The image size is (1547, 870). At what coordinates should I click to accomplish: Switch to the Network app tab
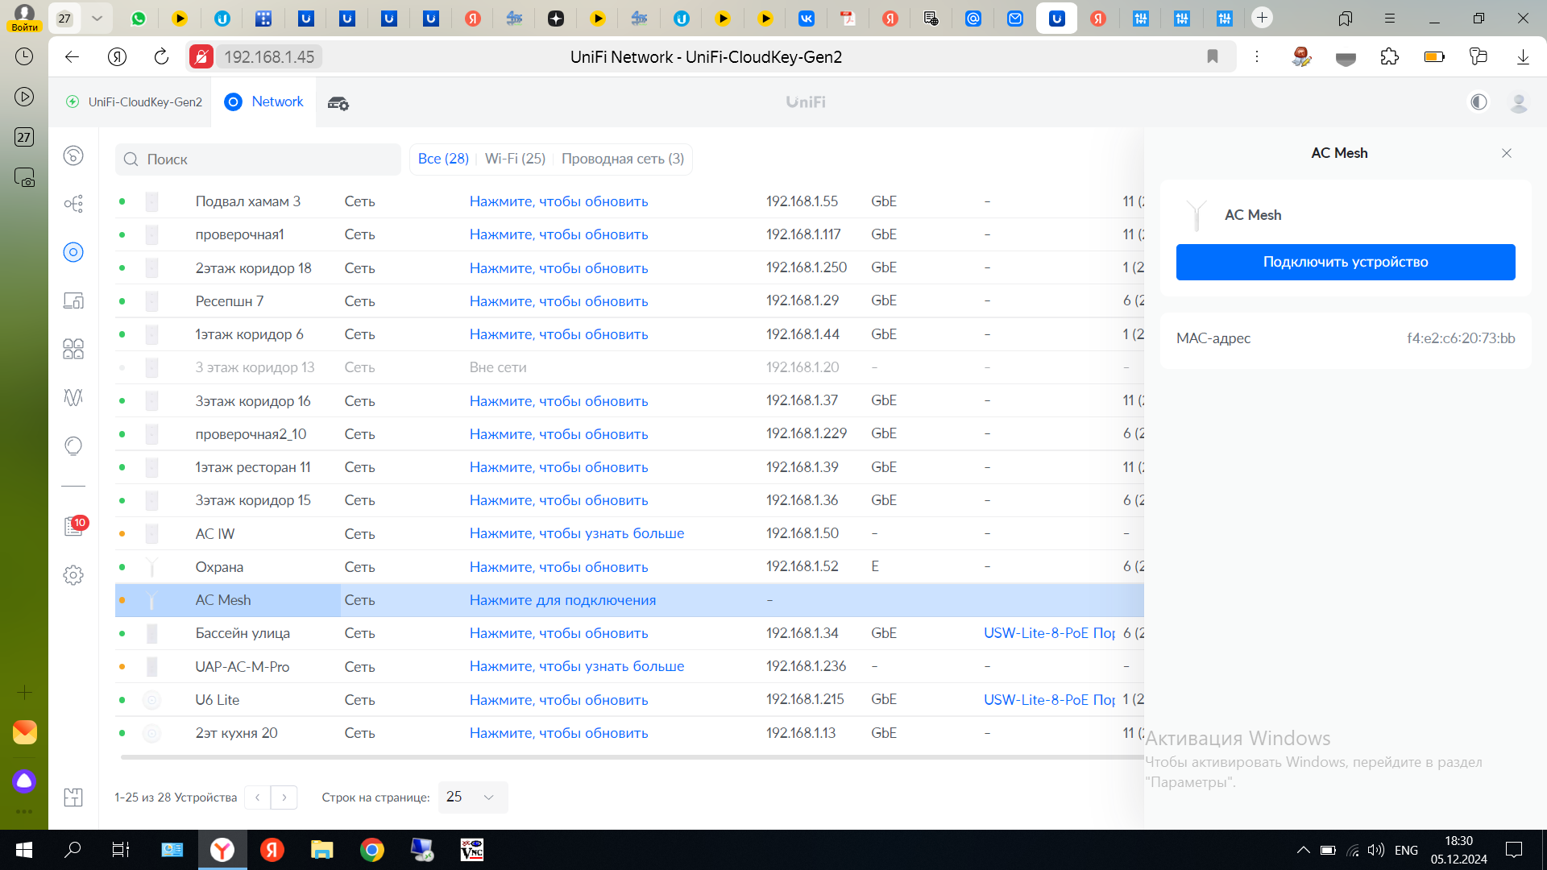pos(263,101)
